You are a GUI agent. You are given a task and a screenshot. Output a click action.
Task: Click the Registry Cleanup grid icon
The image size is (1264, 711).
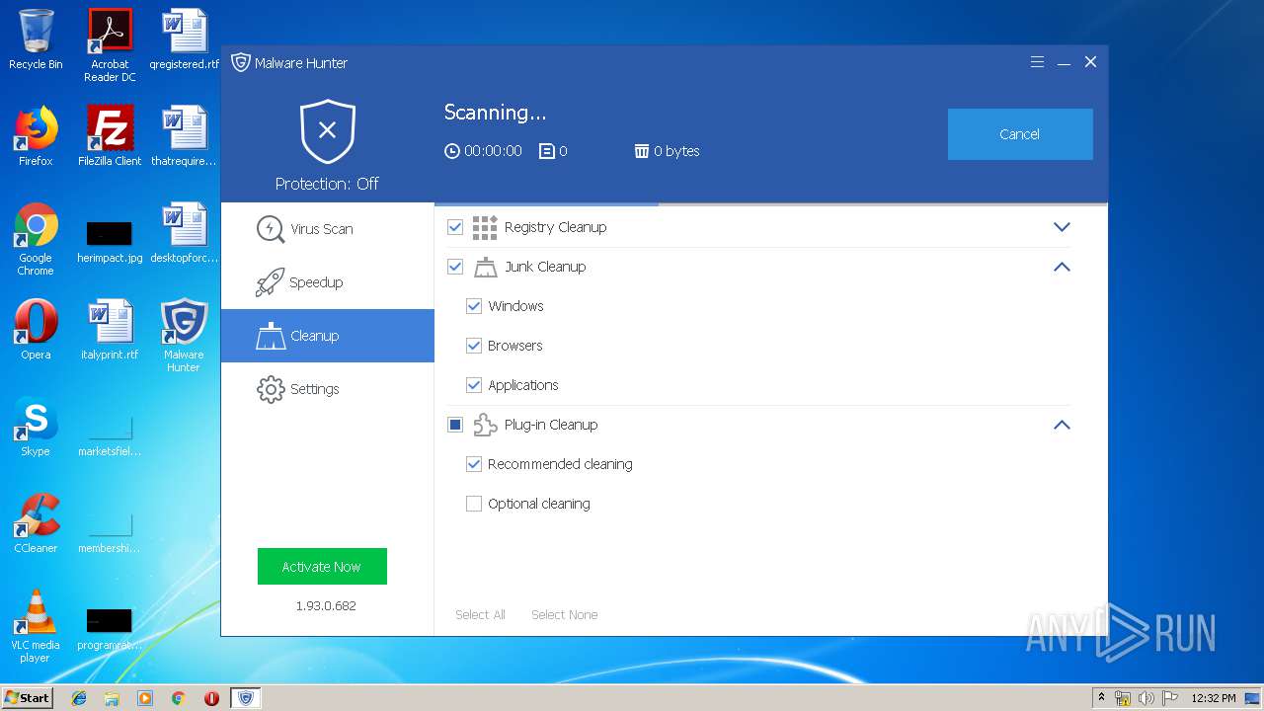[x=485, y=227]
